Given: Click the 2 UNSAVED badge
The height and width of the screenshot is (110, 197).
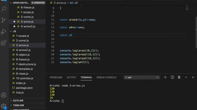Looking at the screenshot, I should (x=38, y=3).
